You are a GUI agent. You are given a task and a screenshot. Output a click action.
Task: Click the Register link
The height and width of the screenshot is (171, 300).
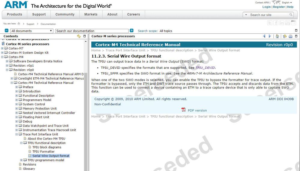[279, 7]
